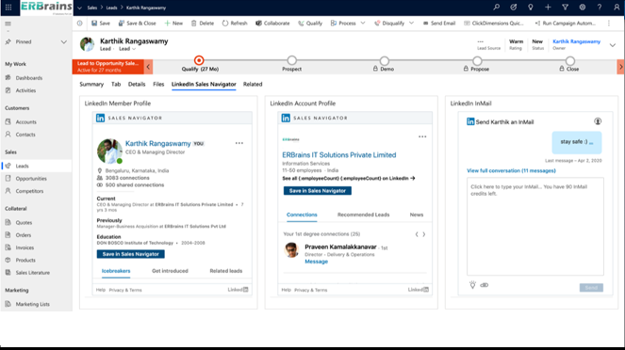Open Contacts in sidebar

(x=25, y=135)
